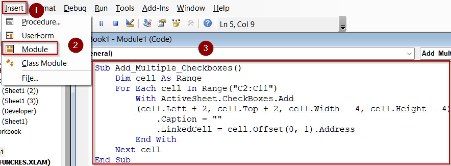The height and width of the screenshot is (166, 451).
Task: Click the '.Caption = ""' code line
Action: point(189,119)
